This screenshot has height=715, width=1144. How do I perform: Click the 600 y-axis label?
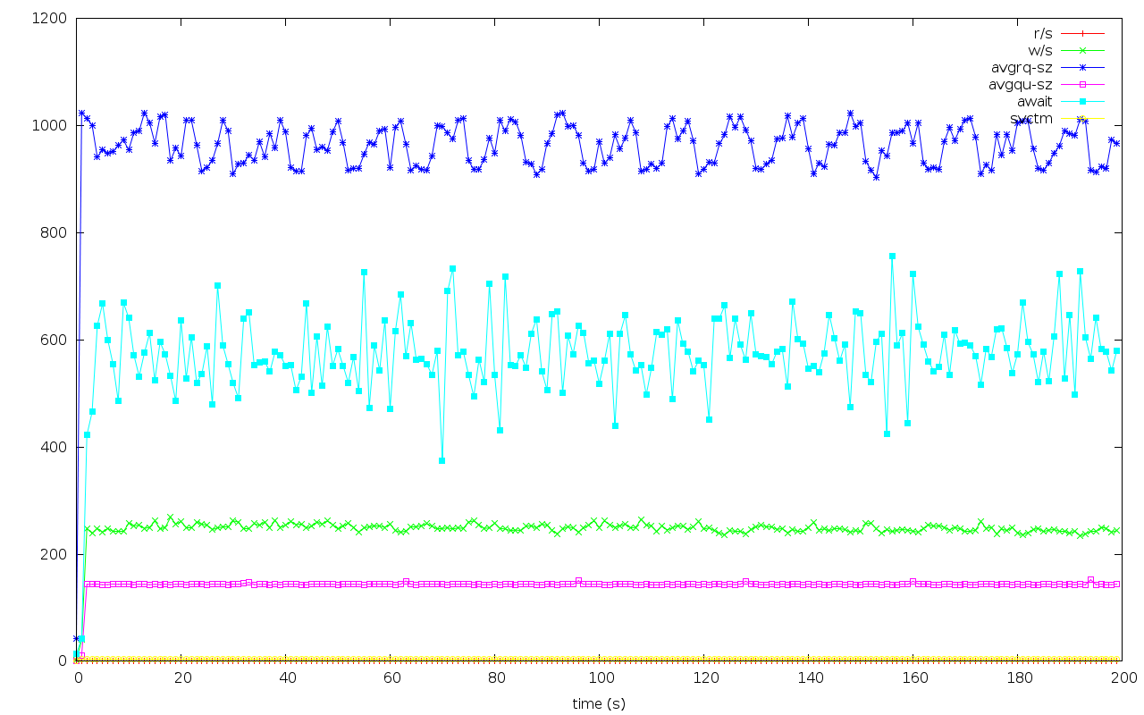pos(55,340)
